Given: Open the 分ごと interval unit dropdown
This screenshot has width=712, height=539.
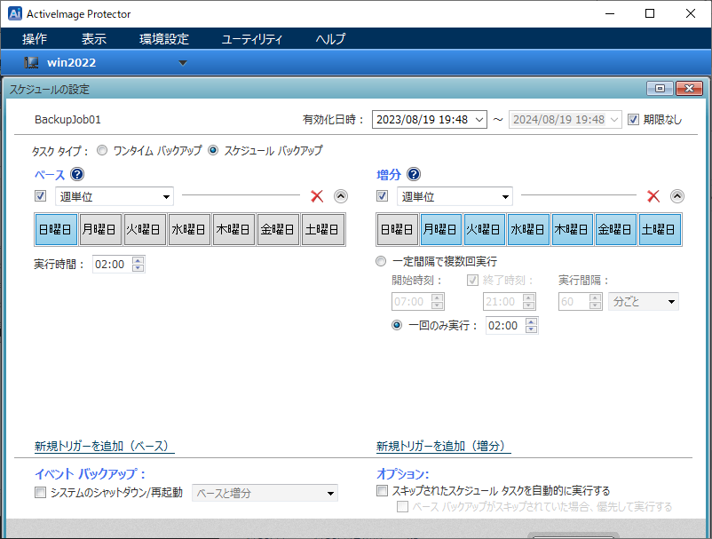Looking at the screenshot, I should [x=644, y=302].
